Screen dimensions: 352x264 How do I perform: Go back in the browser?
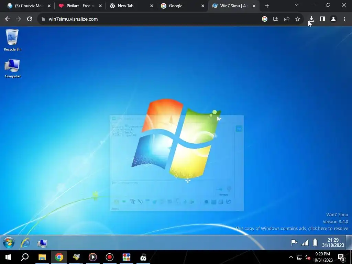[x=8, y=19]
